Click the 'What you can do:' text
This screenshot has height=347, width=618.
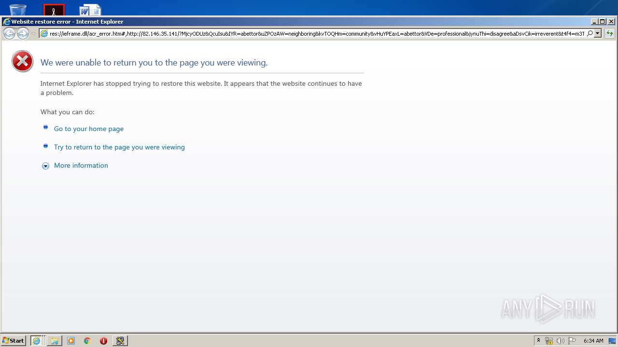point(68,112)
